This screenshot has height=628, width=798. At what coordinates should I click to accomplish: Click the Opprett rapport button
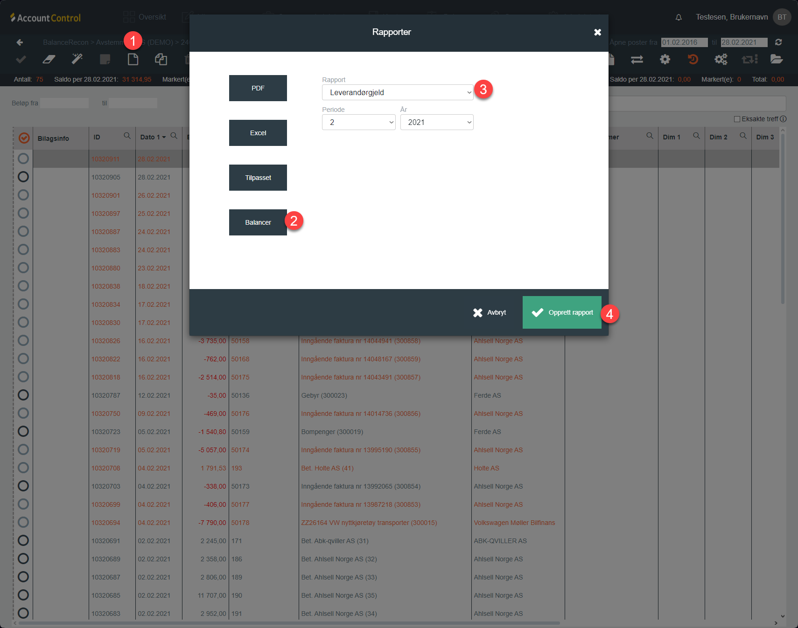click(562, 312)
